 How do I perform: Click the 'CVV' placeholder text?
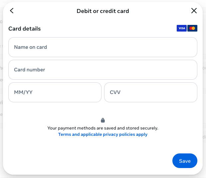[x=115, y=92]
